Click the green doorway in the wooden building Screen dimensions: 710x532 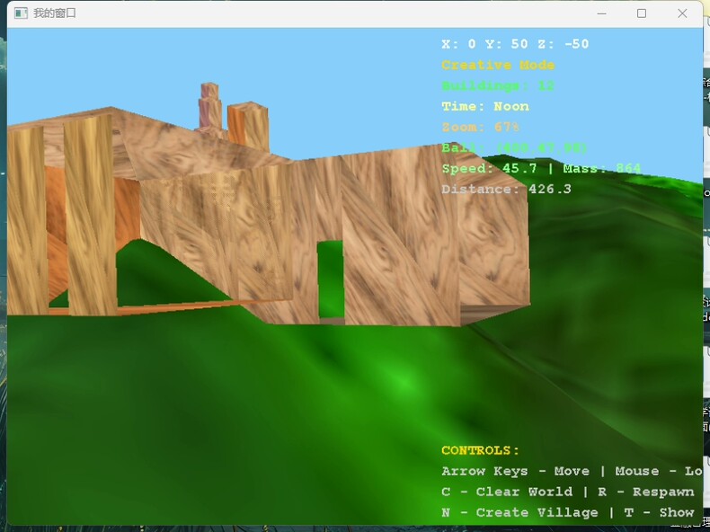(x=331, y=279)
